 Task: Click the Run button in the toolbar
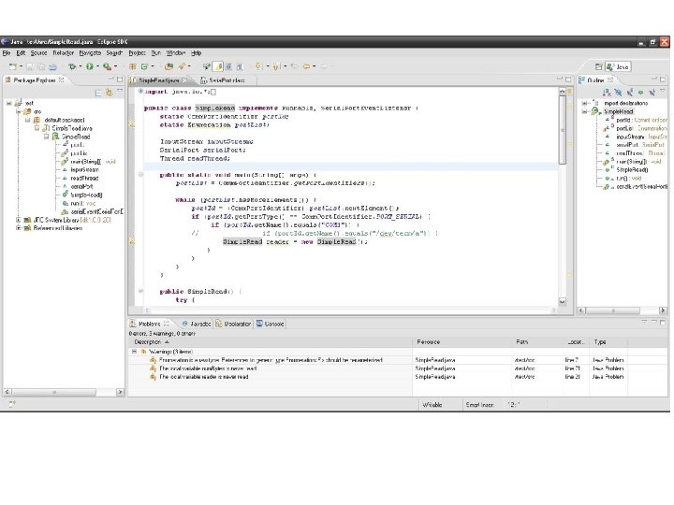coord(89,66)
